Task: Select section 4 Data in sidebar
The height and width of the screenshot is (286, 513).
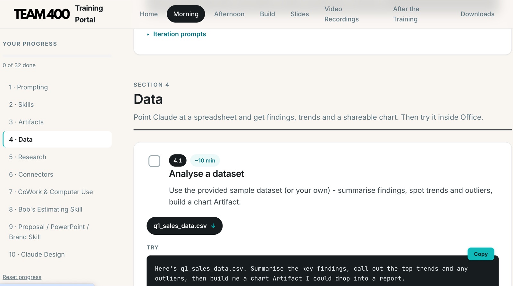Action: 57,139
